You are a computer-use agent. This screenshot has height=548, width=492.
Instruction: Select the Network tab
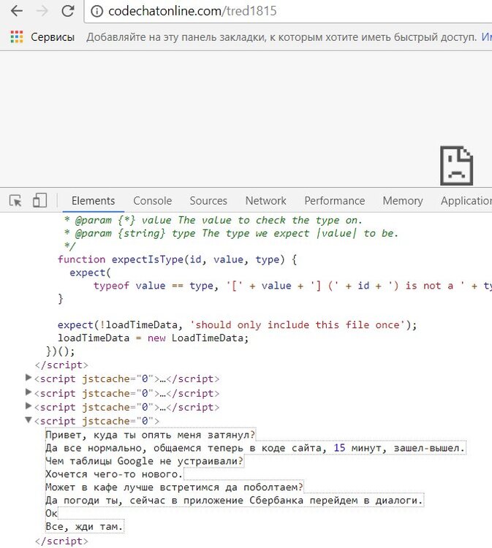coord(265,201)
